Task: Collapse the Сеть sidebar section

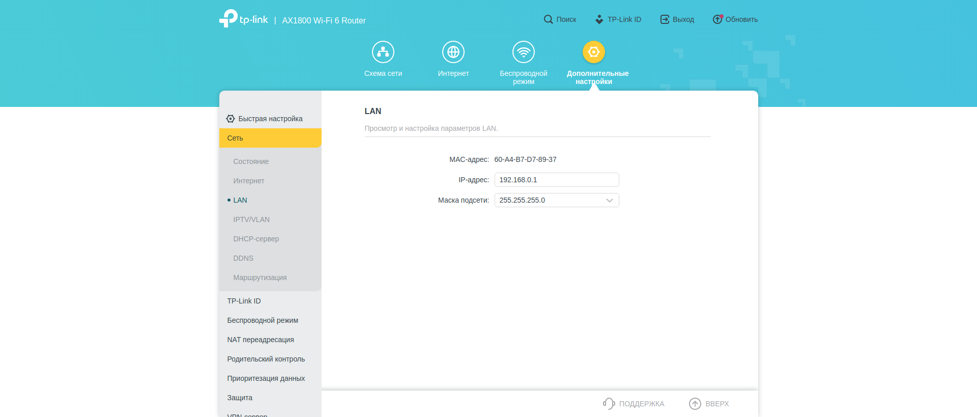Action: point(270,138)
